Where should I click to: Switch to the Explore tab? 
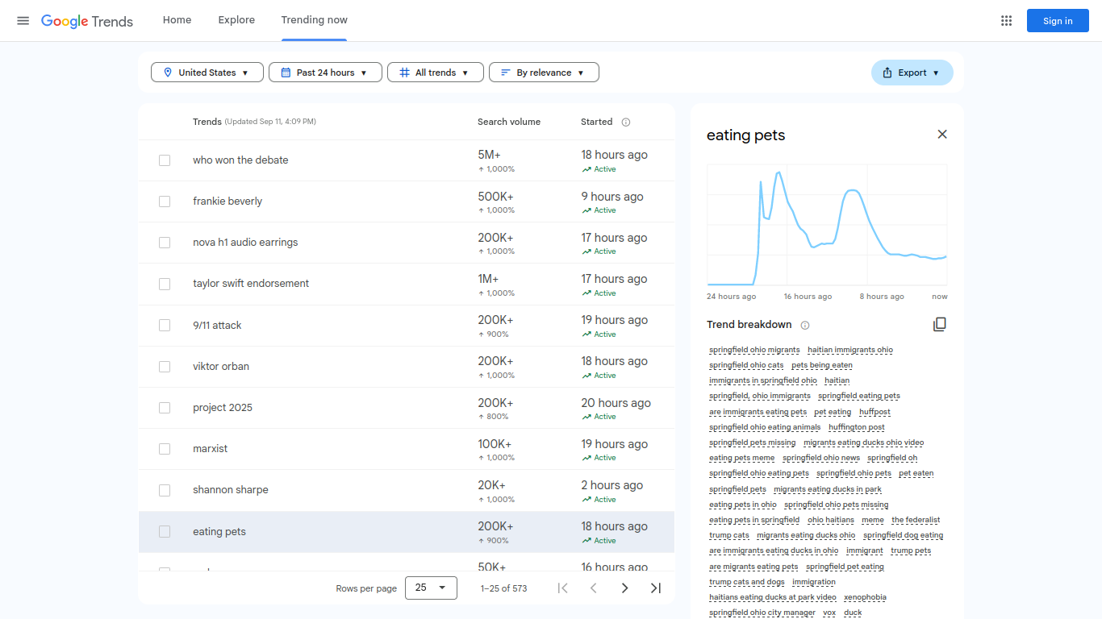[x=236, y=20]
